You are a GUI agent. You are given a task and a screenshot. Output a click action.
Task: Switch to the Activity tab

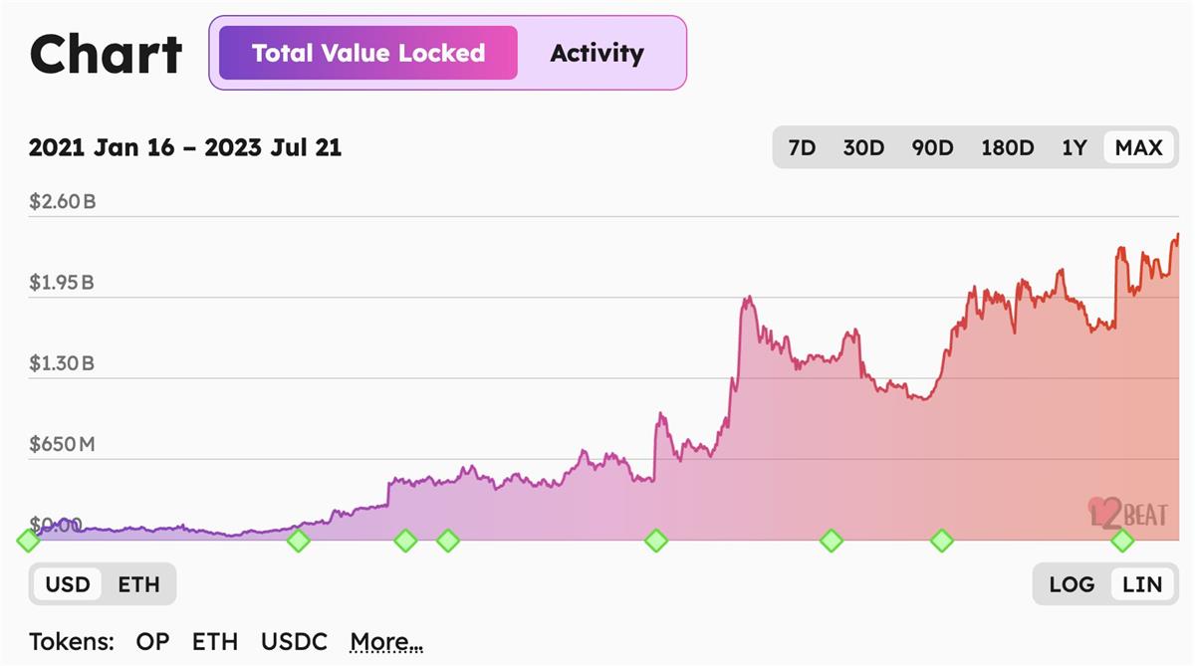click(597, 53)
